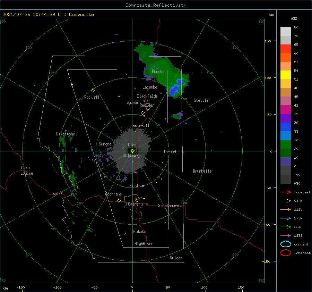Click the Sundre city label
The width and height of the screenshot is (312, 292).
coord(105,144)
